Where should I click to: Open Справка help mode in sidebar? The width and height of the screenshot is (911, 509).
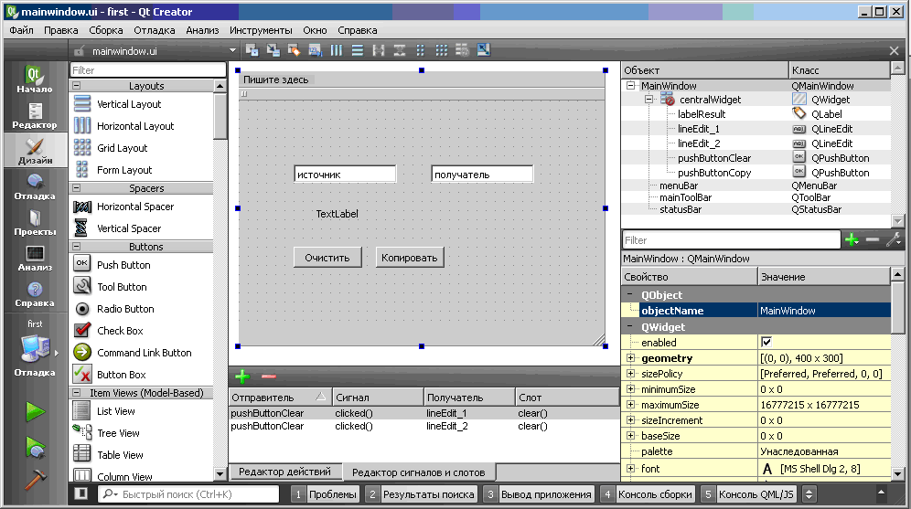click(x=35, y=293)
